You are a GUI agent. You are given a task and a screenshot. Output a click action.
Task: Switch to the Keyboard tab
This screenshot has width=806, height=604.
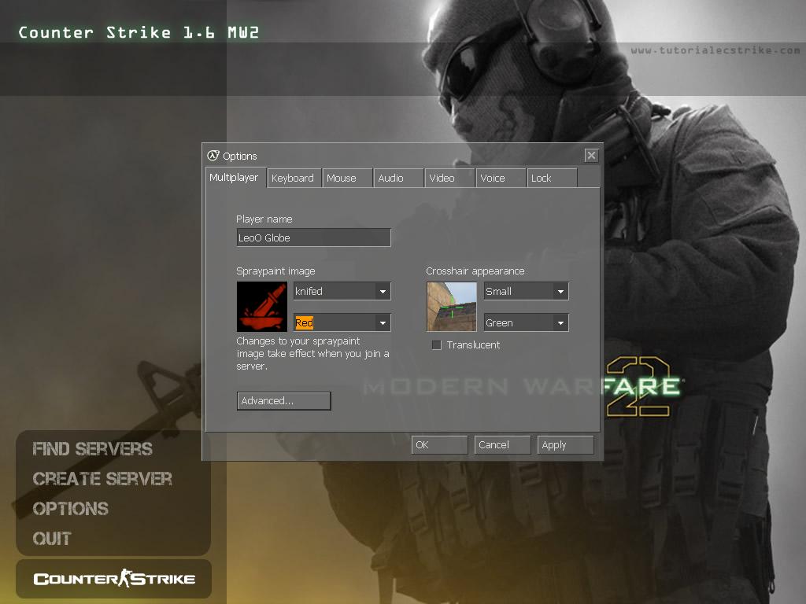294,179
